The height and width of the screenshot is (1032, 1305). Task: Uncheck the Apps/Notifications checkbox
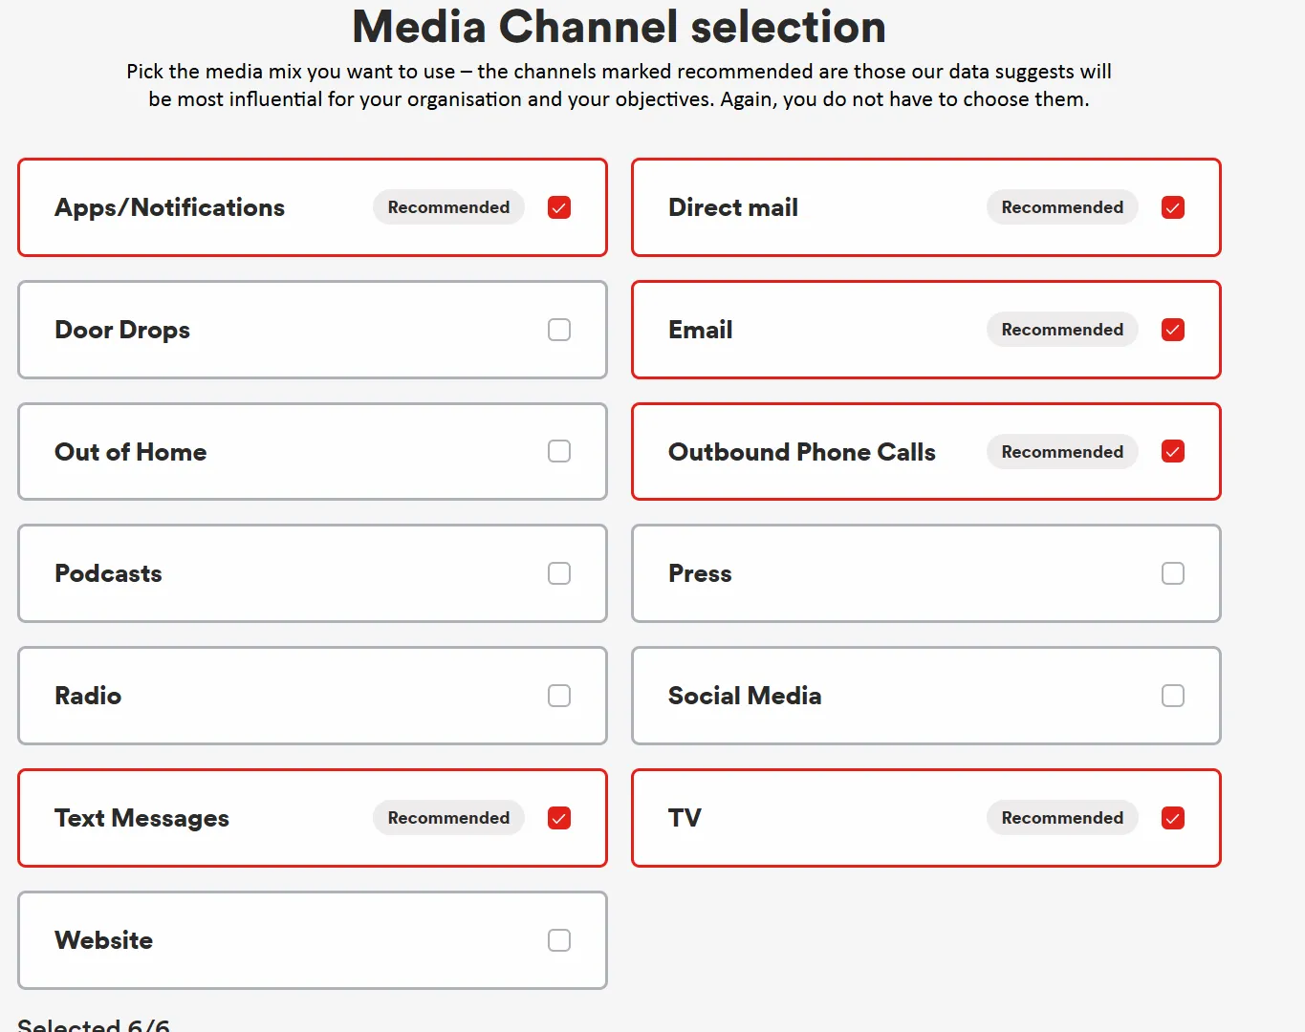pyautogui.click(x=559, y=207)
